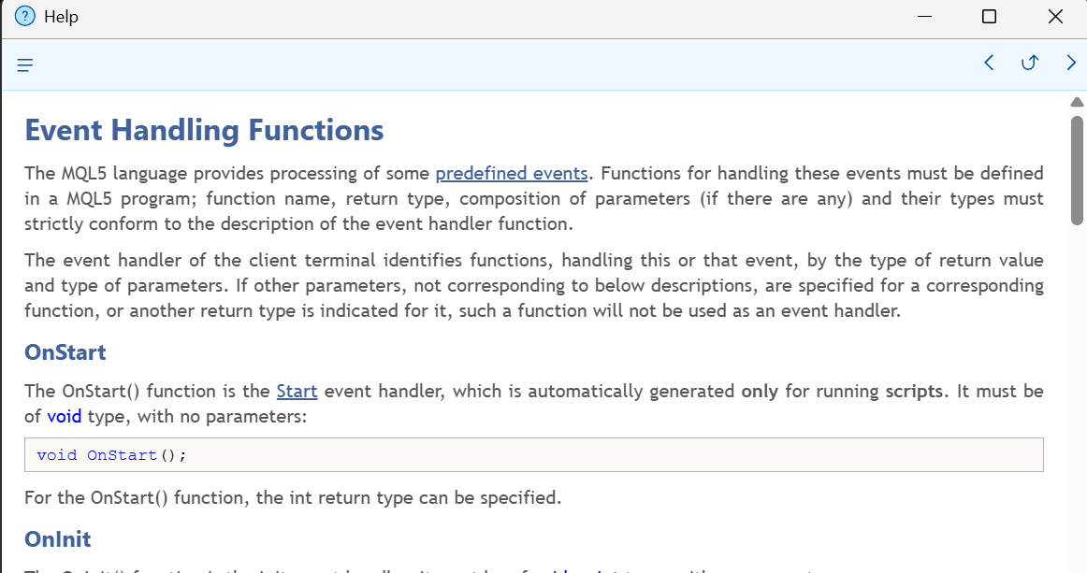1087x573 pixels.
Task: Open the "predefined events" link
Action: (x=512, y=173)
